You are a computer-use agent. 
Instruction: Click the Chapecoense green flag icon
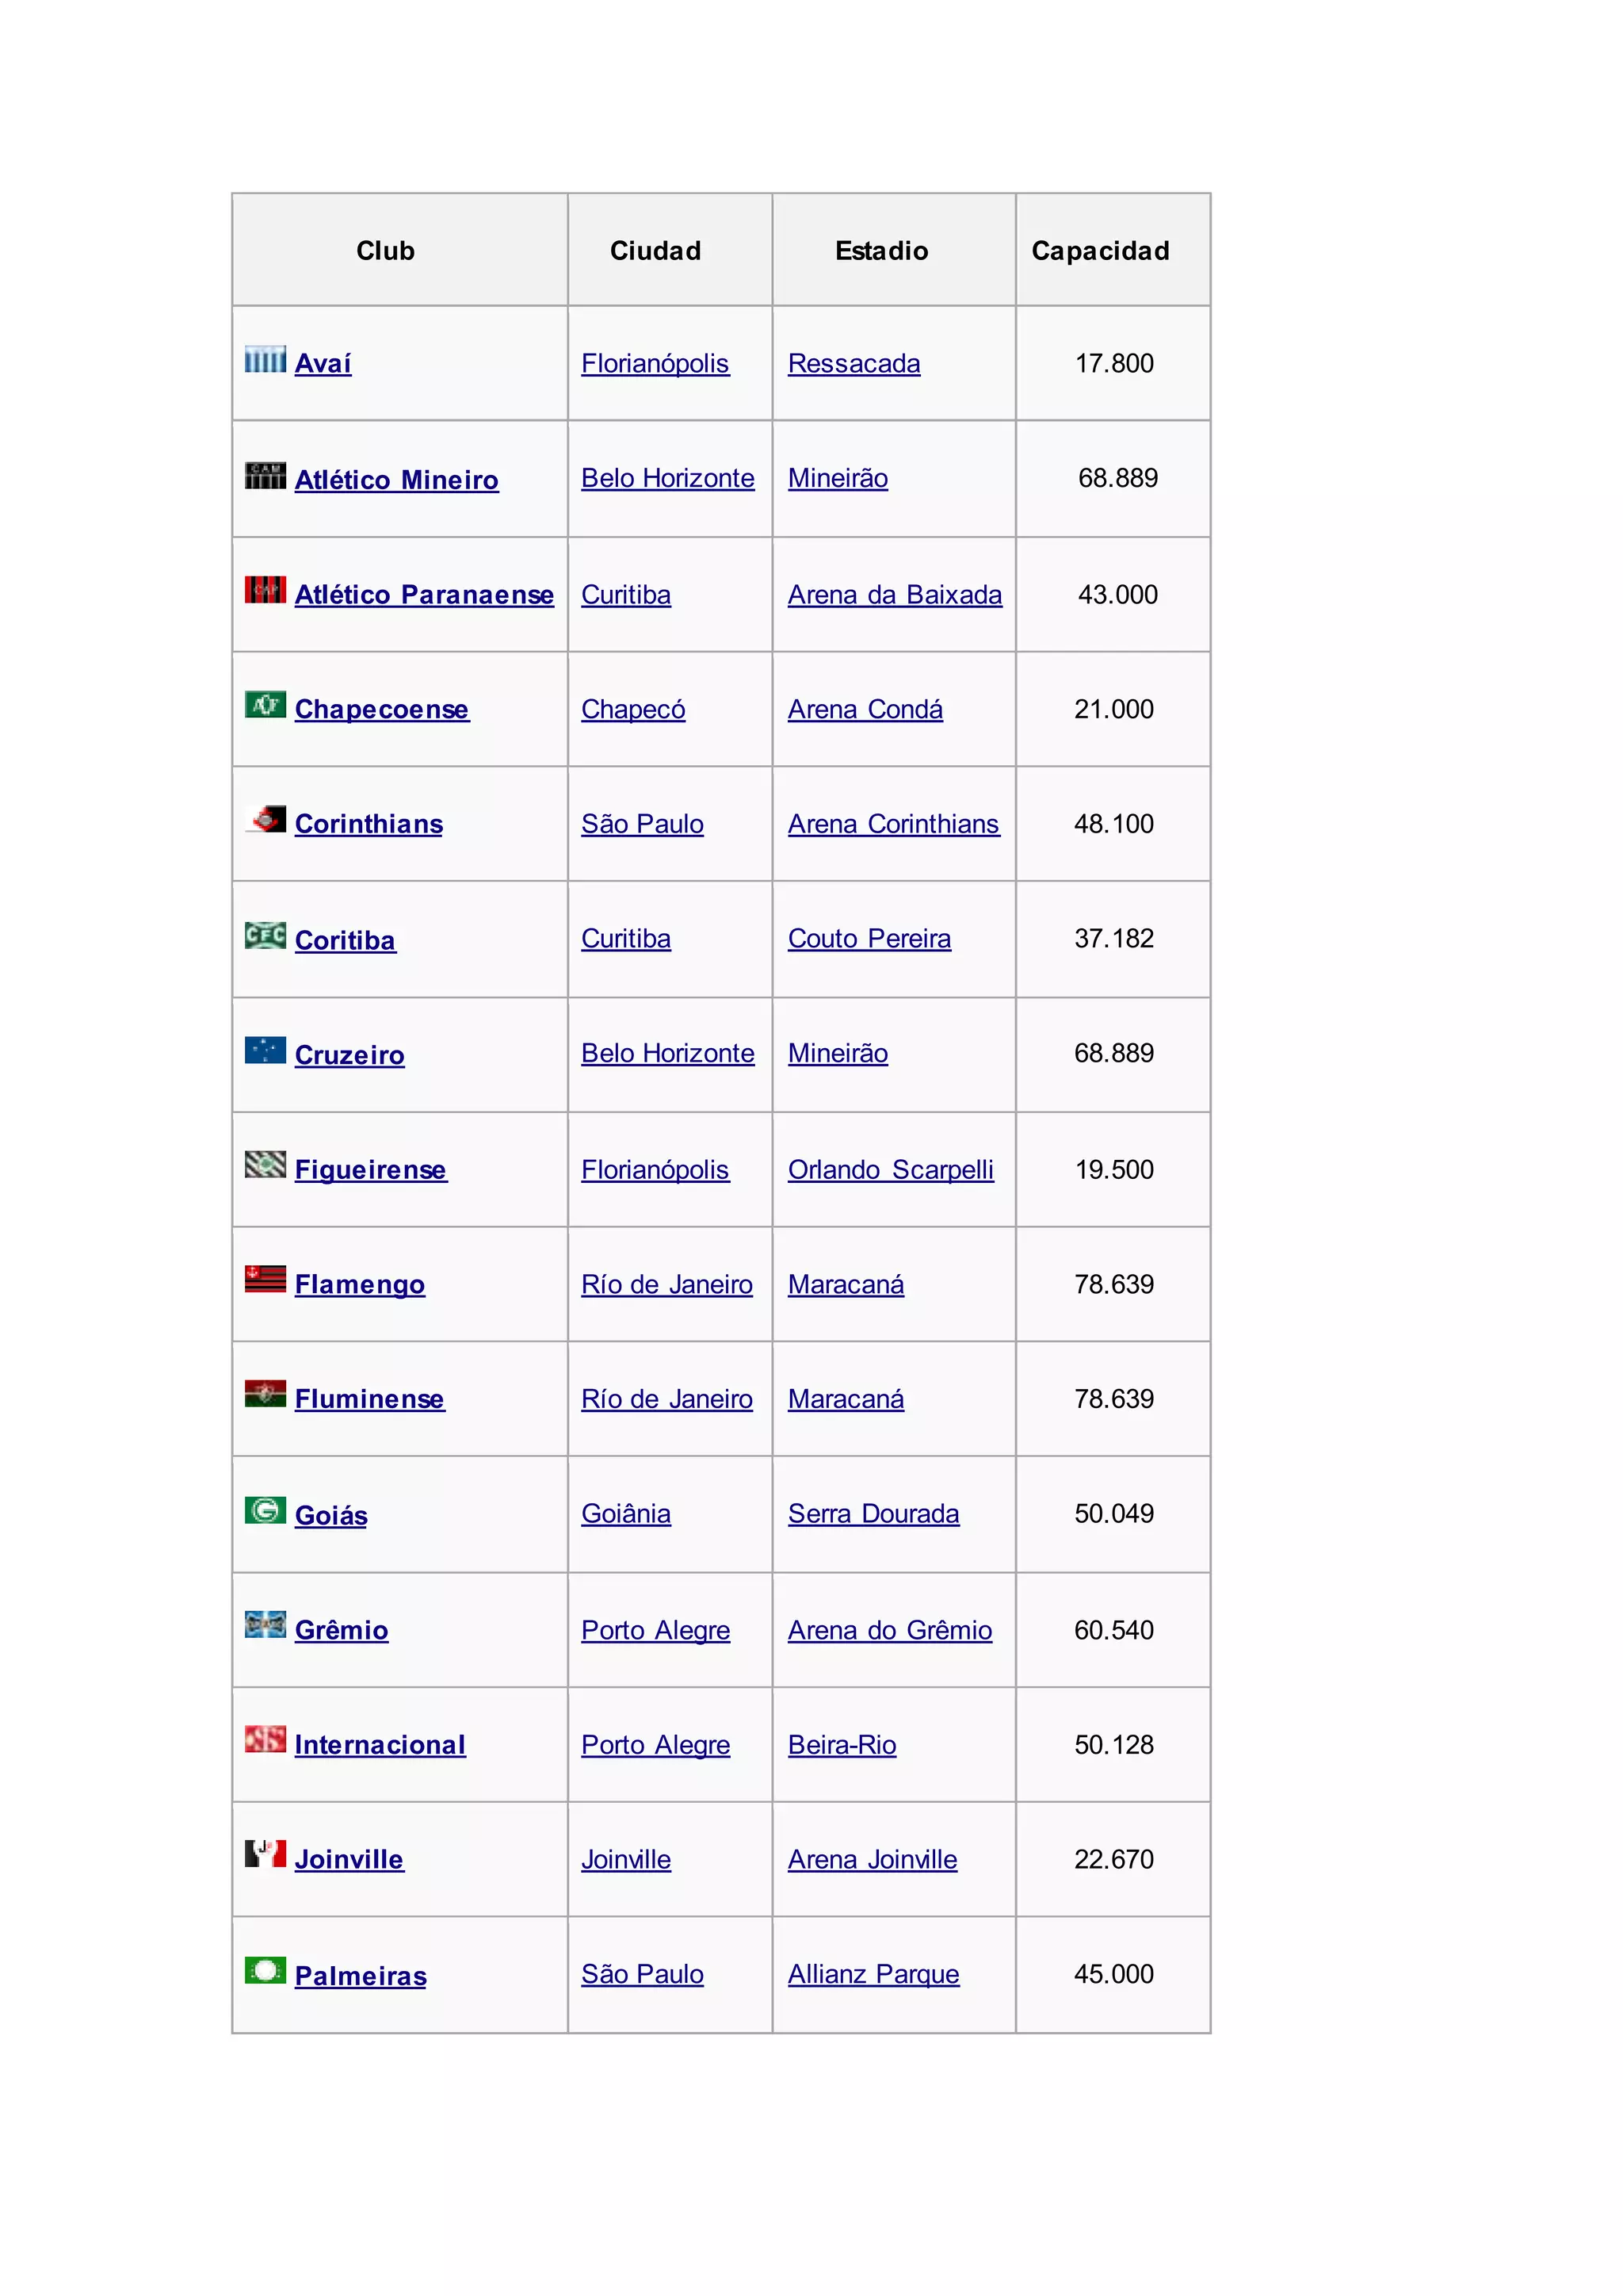pos(265,705)
